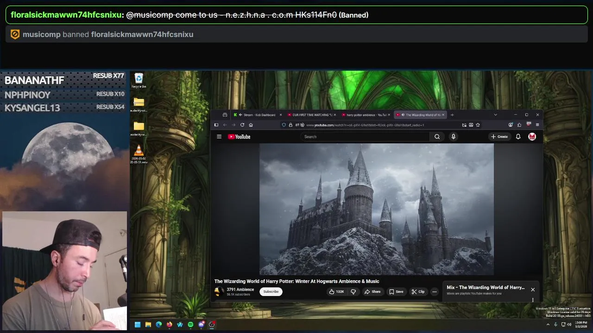This screenshot has height=333, width=593.
Task: Open the tracking protection shield panel
Action: 284,125
